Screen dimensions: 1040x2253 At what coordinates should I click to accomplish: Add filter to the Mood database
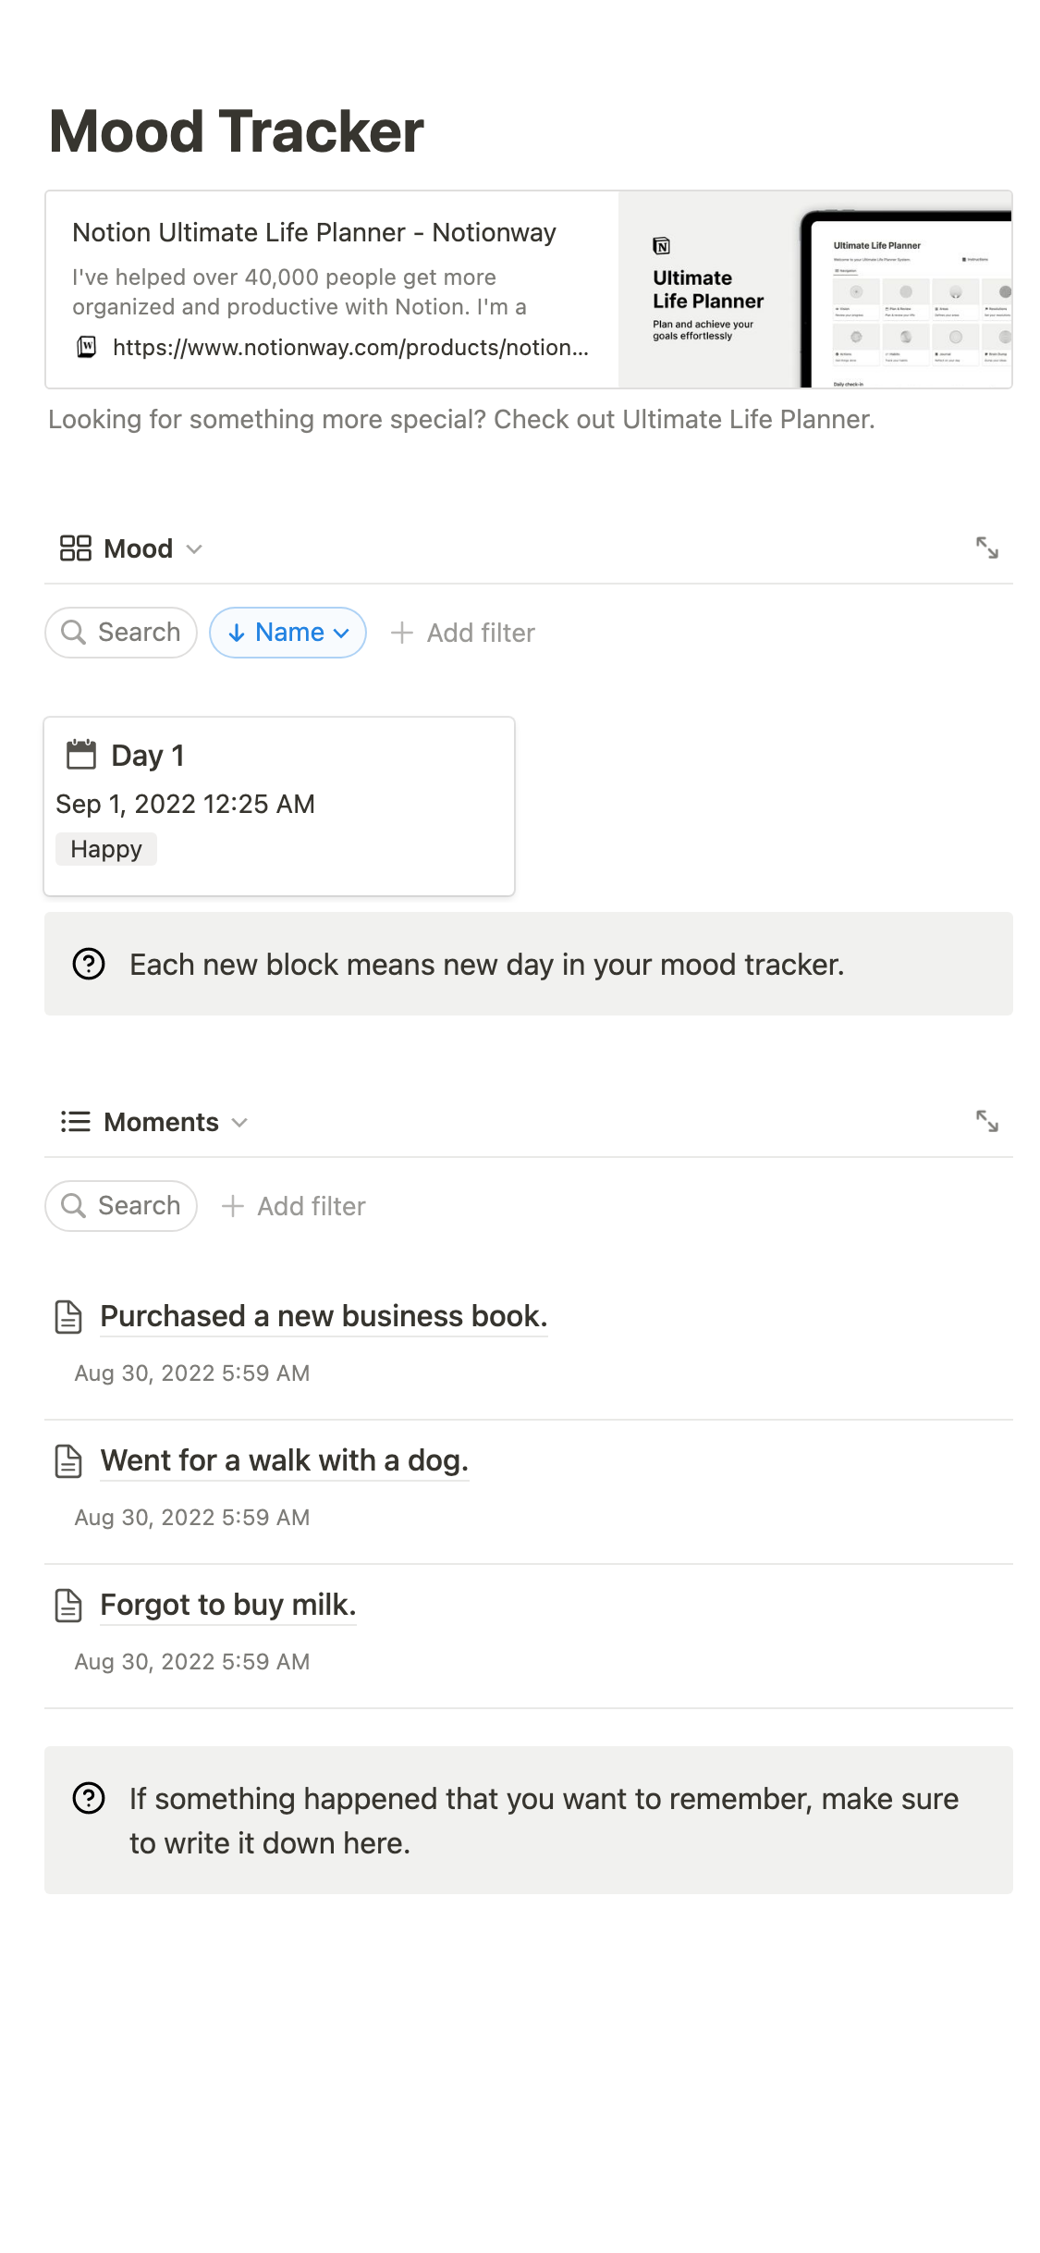[x=463, y=633]
